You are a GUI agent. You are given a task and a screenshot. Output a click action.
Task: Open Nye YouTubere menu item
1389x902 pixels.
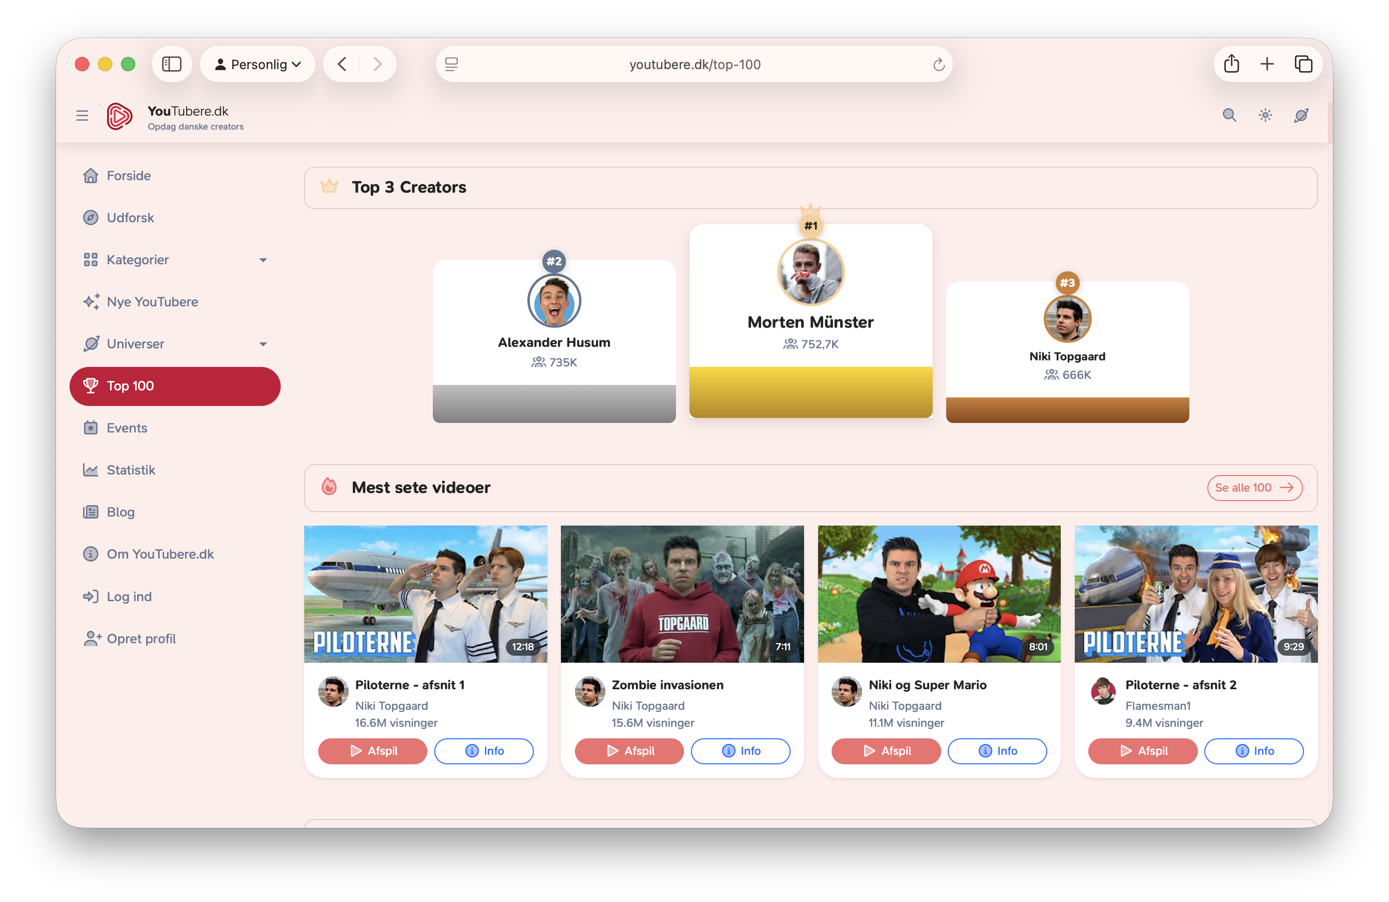point(152,302)
